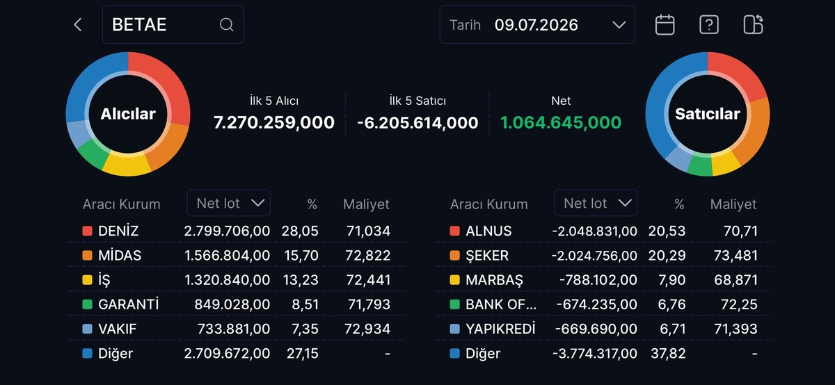Expand the Tarih 09.07.2026 date dropdown

pos(537,25)
